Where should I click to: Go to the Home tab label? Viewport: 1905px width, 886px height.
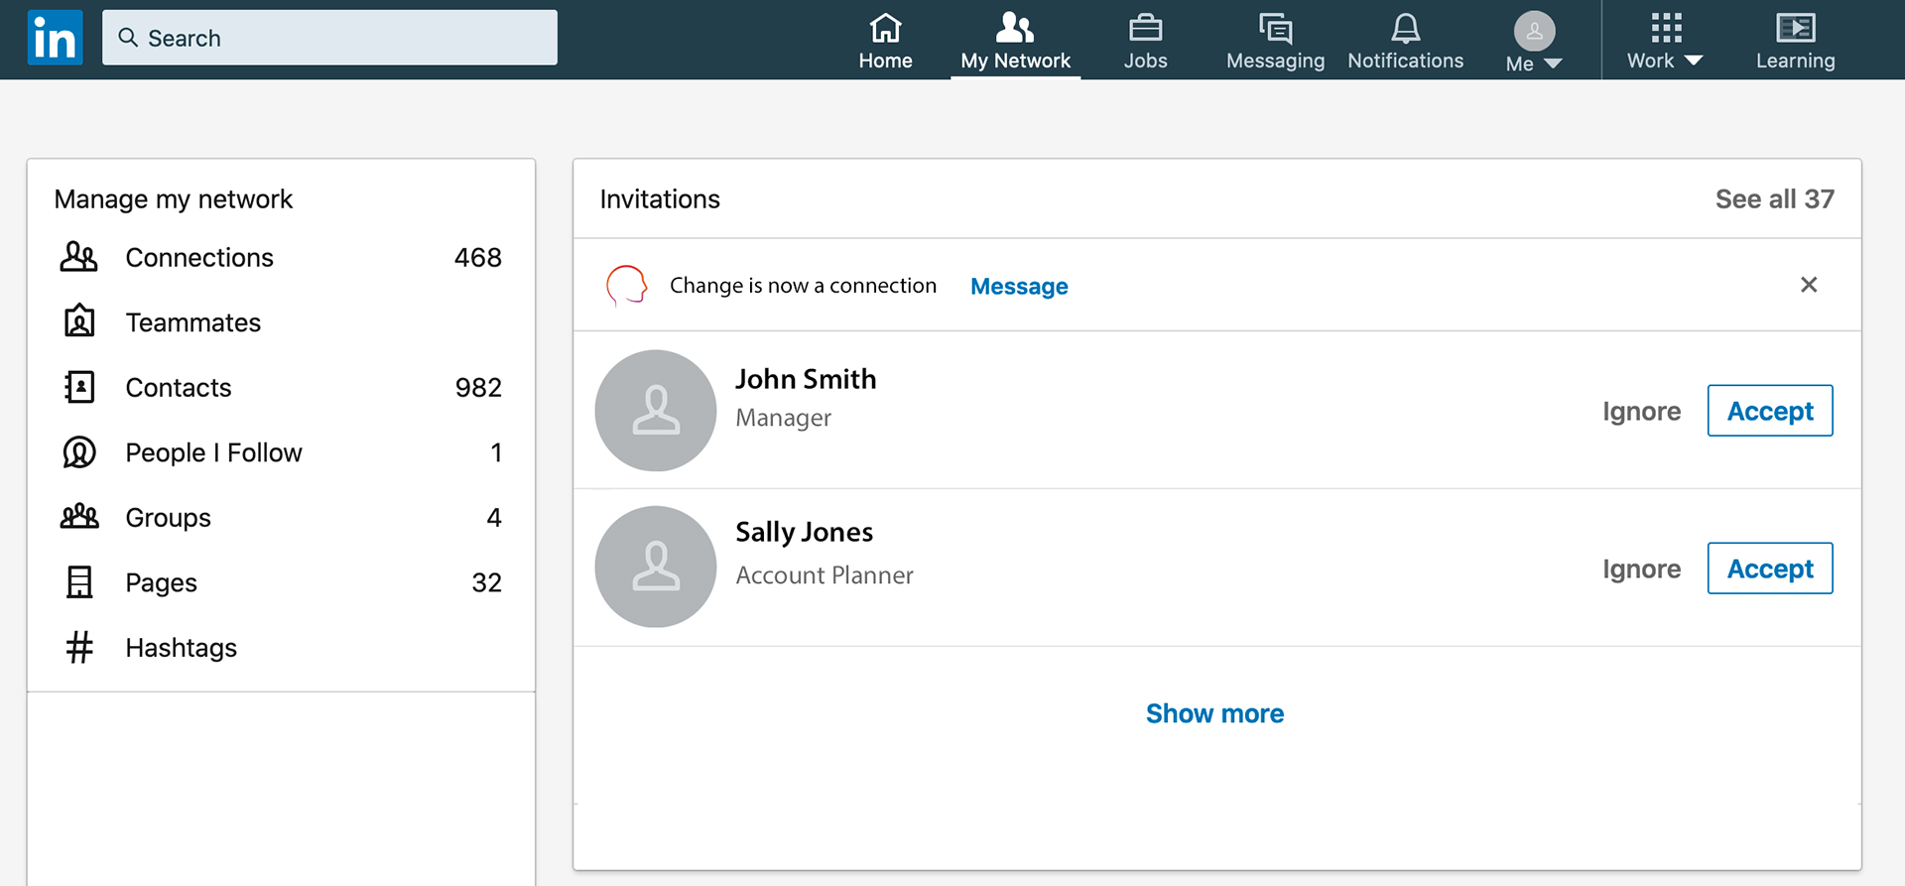(885, 61)
